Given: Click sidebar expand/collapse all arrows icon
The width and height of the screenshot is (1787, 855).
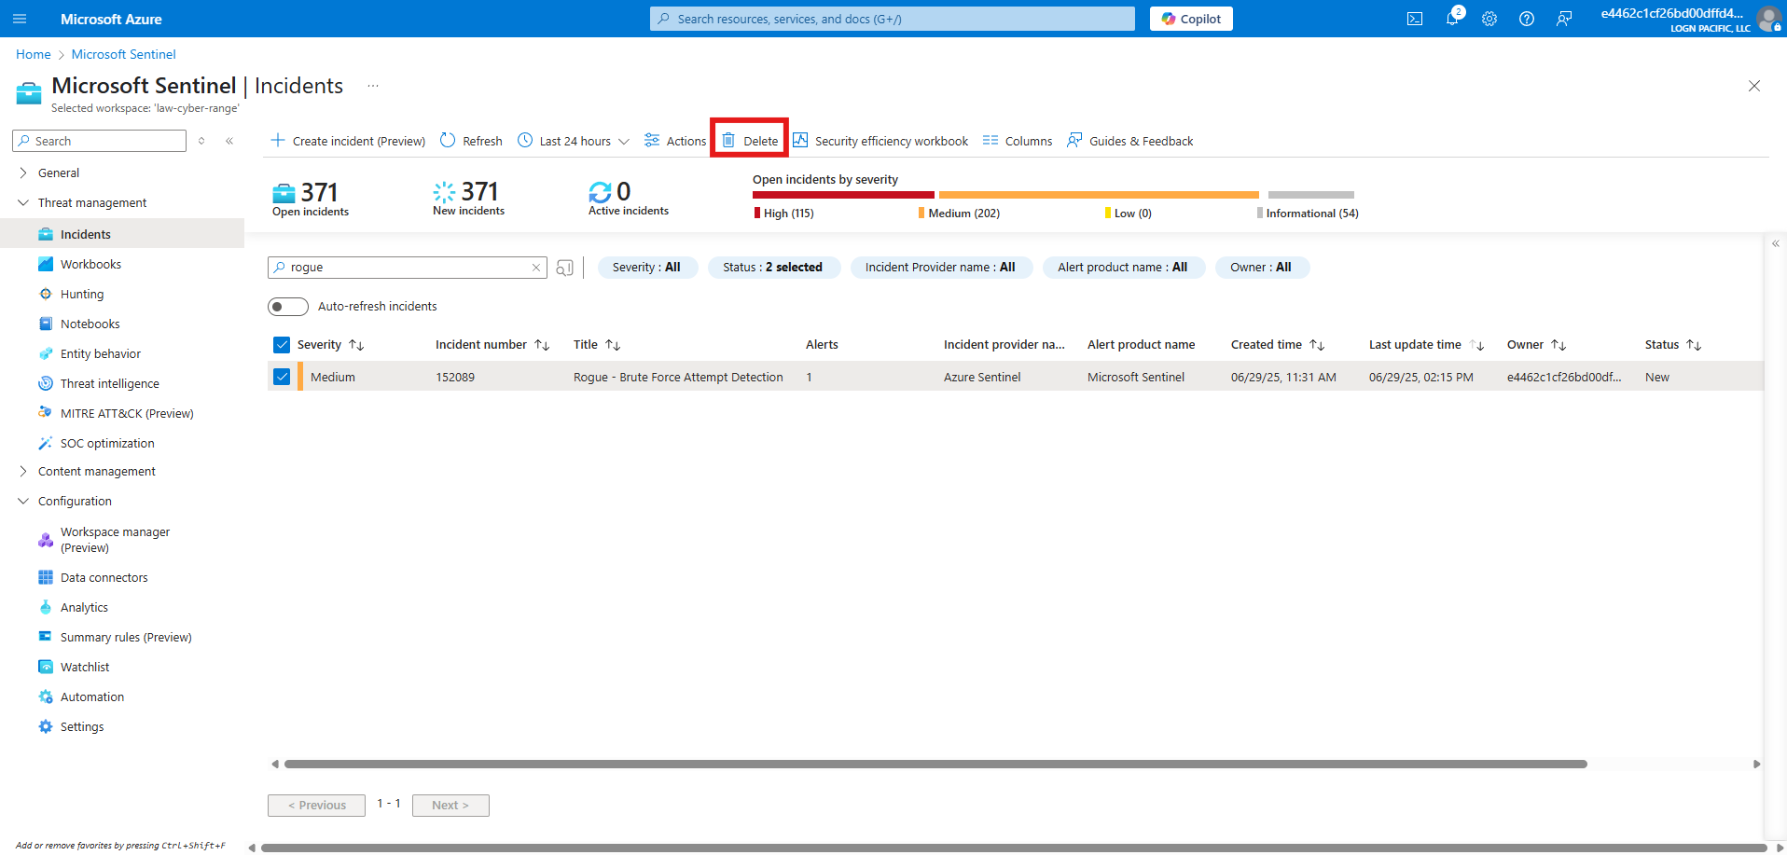Looking at the screenshot, I should (201, 141).
